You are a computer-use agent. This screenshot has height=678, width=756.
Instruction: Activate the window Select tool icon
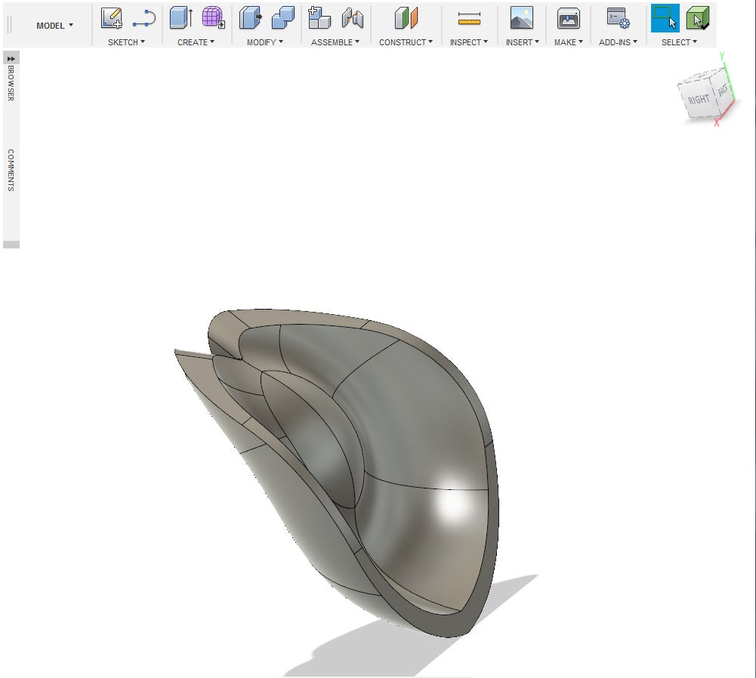pos(665,18)
